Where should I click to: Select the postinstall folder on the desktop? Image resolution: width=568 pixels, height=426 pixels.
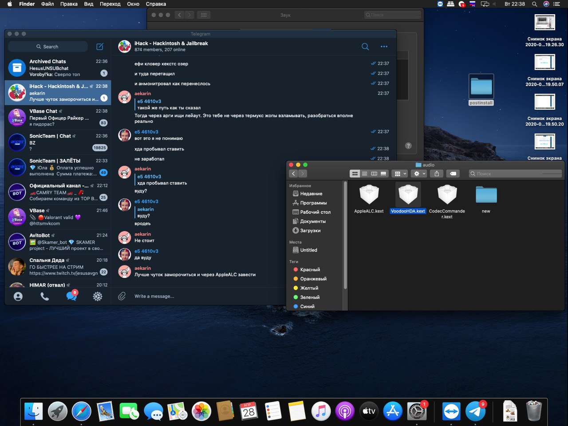coord(481,90)
